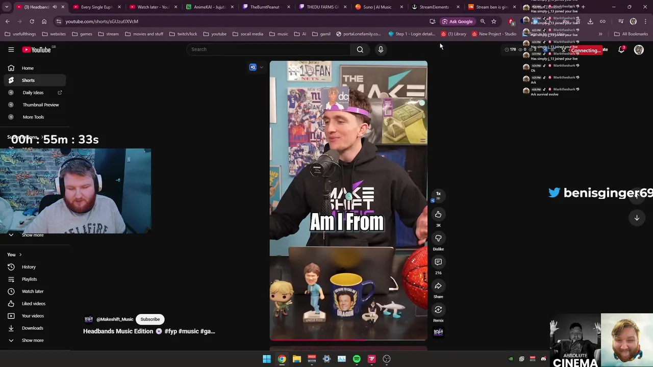Share this Short

tap(438, 286)
